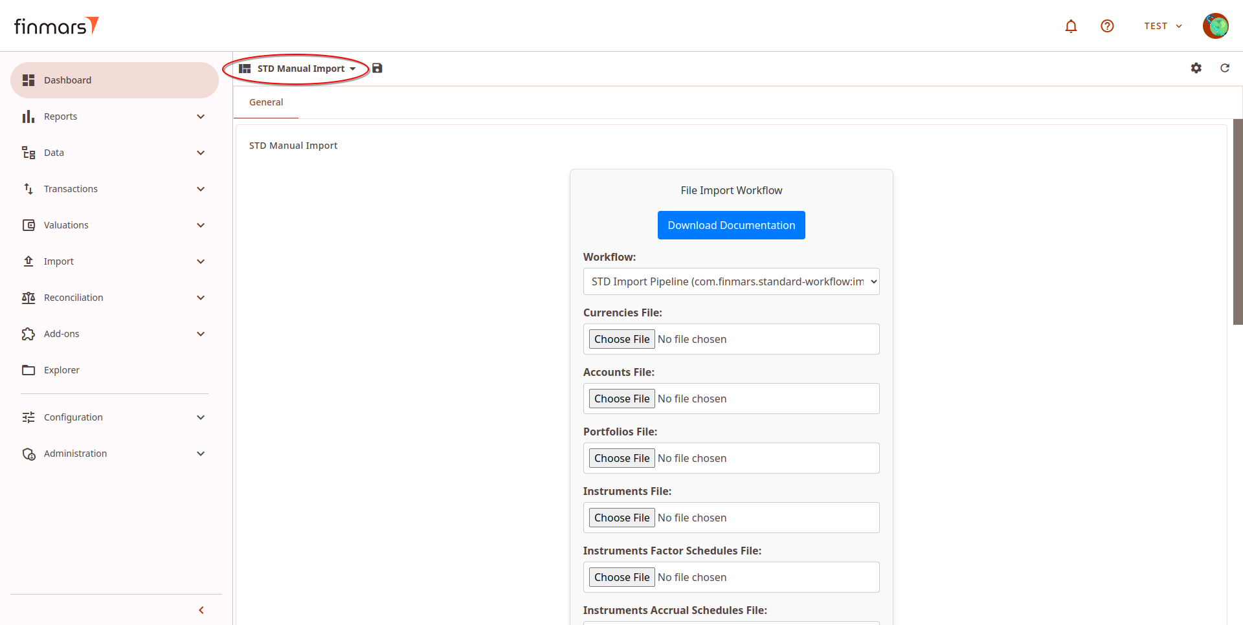Open the STD Manual Import layout dropdown
Viewport: 1243px width, 625px height.
(x=301, y=69)
